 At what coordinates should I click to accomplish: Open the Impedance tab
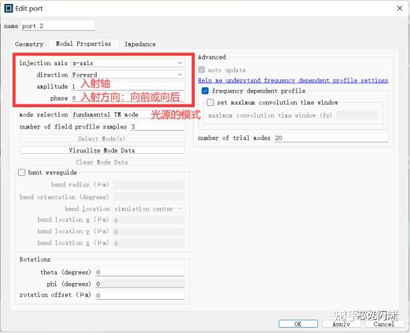[140, 44]
